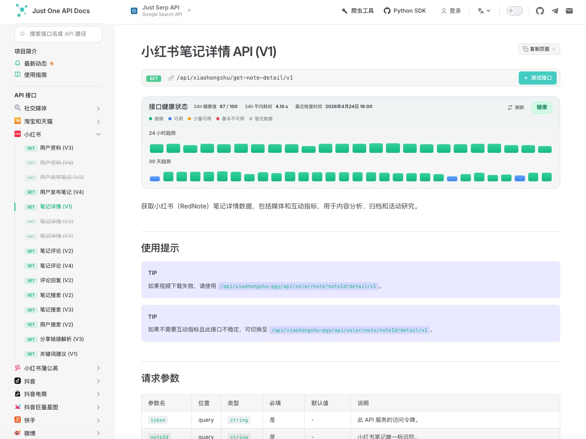
Task: Open 关键词建议 (V1) page
Action: (x=59, y=354)
